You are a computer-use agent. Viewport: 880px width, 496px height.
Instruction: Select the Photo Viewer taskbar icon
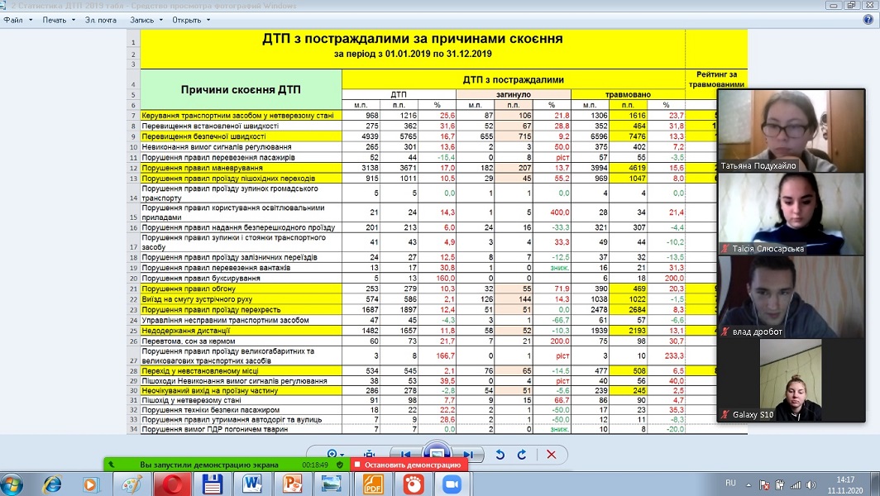coord(331,484)
